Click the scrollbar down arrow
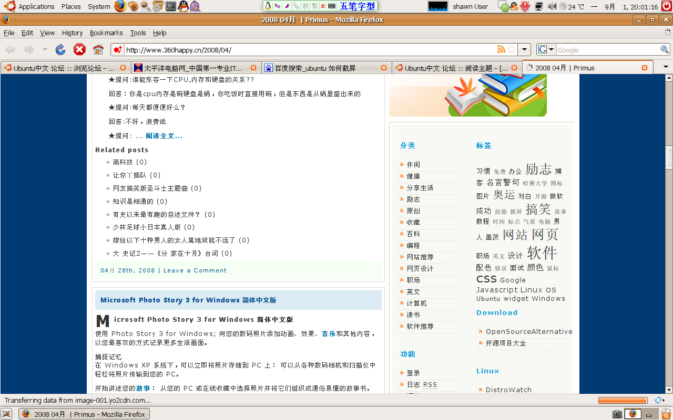Screen dimensions: 673x420 pyautogui.click(x=669, y=390)
